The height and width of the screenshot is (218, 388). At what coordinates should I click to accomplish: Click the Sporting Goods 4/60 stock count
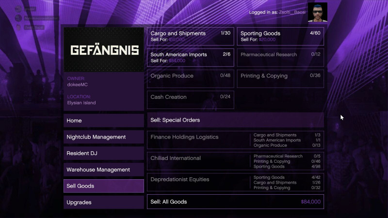point(315,33)
